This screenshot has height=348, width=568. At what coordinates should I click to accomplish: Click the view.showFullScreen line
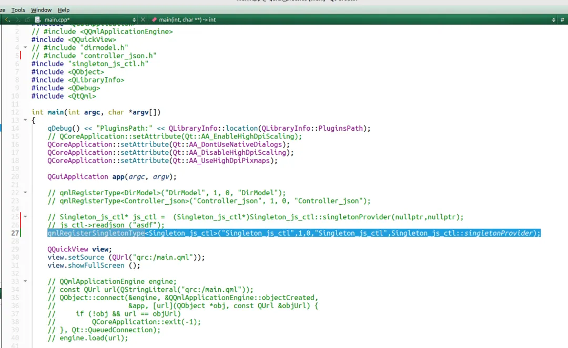(x=94, y=265)
